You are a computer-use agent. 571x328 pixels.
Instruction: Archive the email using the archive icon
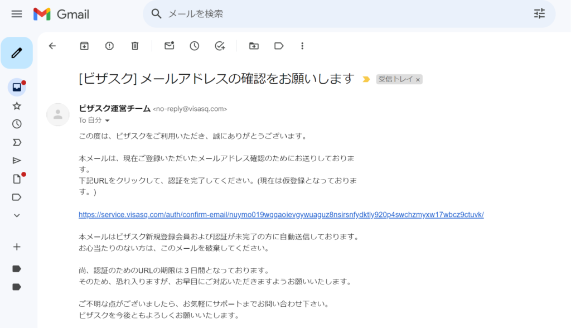pos(84,46)
